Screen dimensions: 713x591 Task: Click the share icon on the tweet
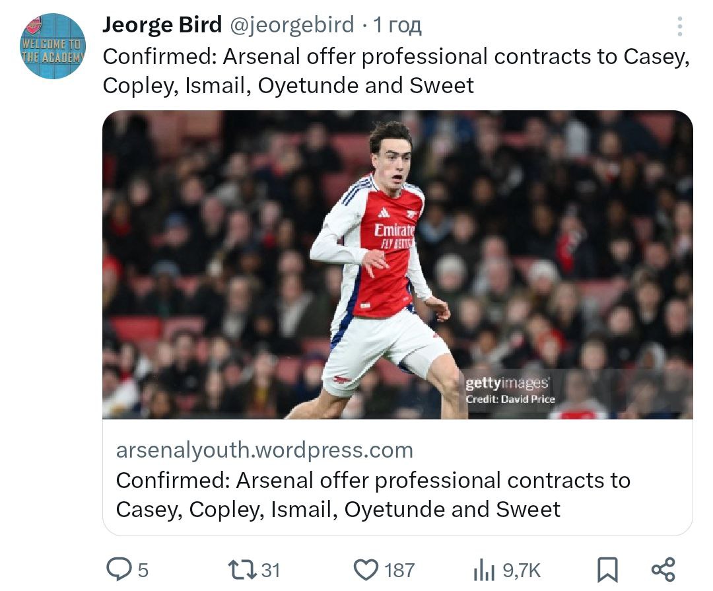(x=663, y=569)
